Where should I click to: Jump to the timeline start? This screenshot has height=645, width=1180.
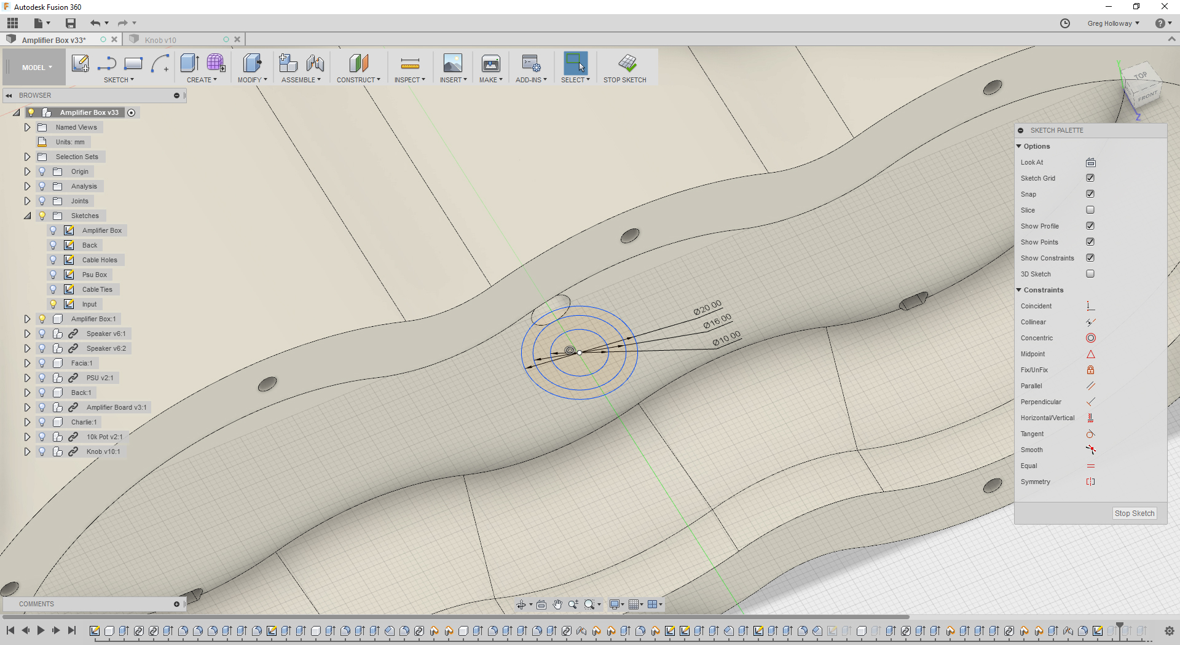click(10, 630)
